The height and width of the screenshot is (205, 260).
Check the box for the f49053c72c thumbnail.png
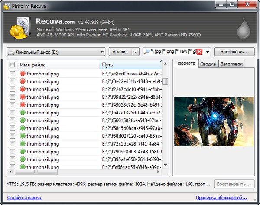pyautogui.click(x=13, y=104)
